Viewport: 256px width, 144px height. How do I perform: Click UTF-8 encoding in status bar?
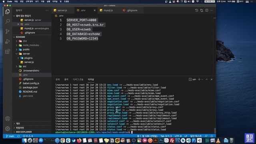[178, 136]
